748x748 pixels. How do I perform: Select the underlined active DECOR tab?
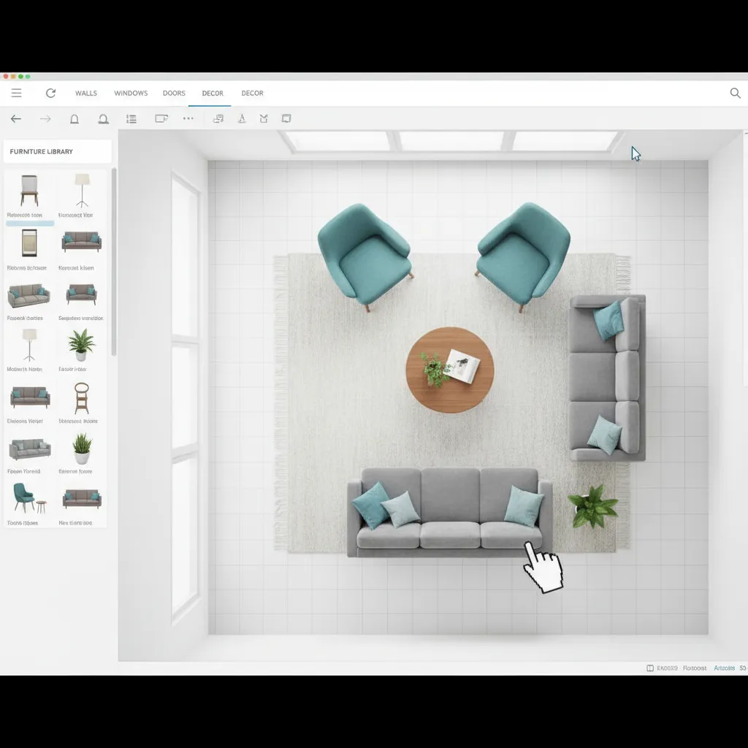(213, 93)
